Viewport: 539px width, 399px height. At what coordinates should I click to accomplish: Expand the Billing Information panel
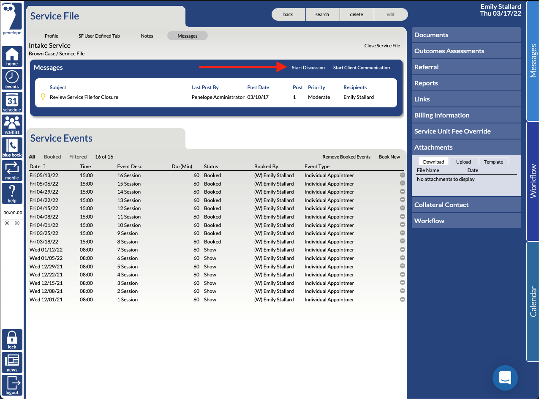click(x=466, y=115)
